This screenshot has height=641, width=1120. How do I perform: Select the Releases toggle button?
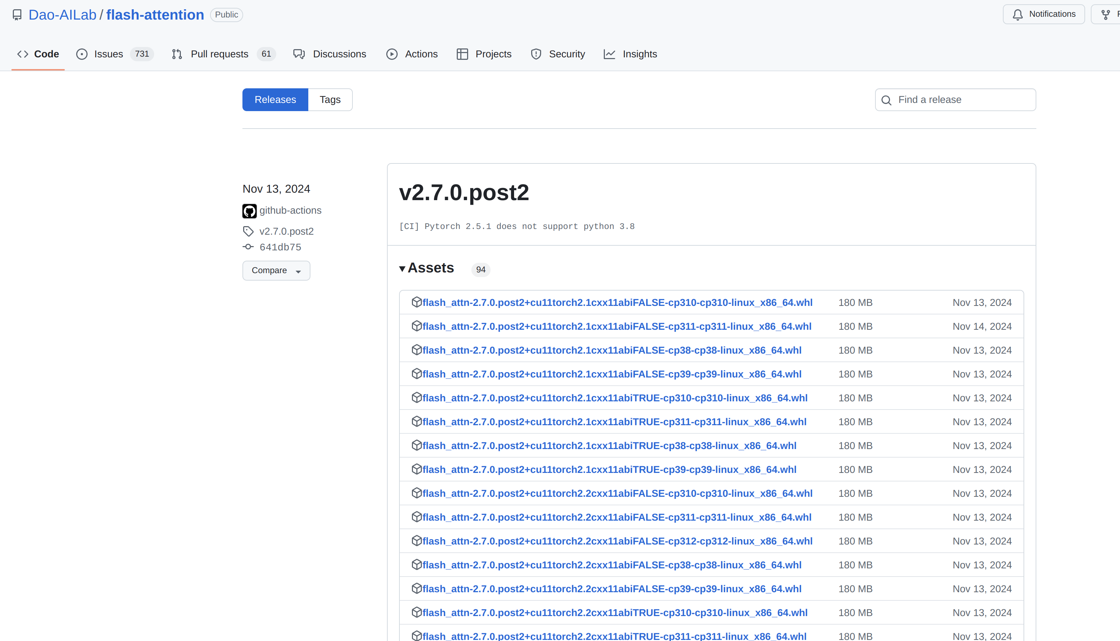click(x=275, y=99)
